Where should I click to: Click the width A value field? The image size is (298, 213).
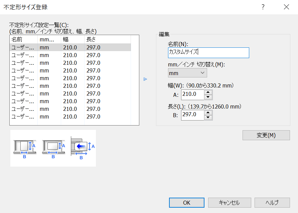click(193, 95)
